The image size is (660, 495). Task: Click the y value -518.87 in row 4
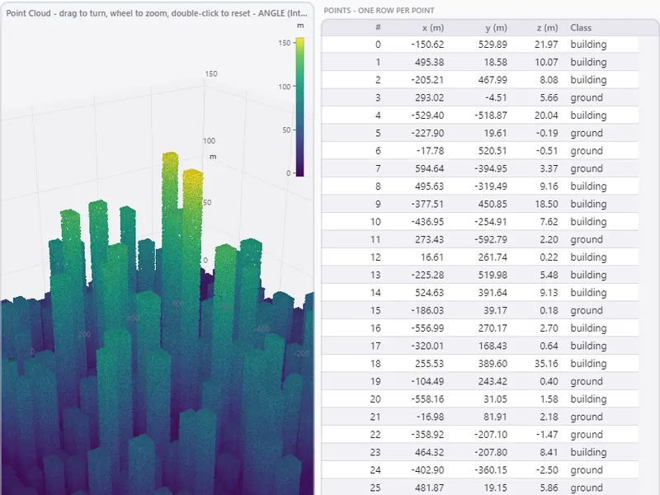pos(491,115)
